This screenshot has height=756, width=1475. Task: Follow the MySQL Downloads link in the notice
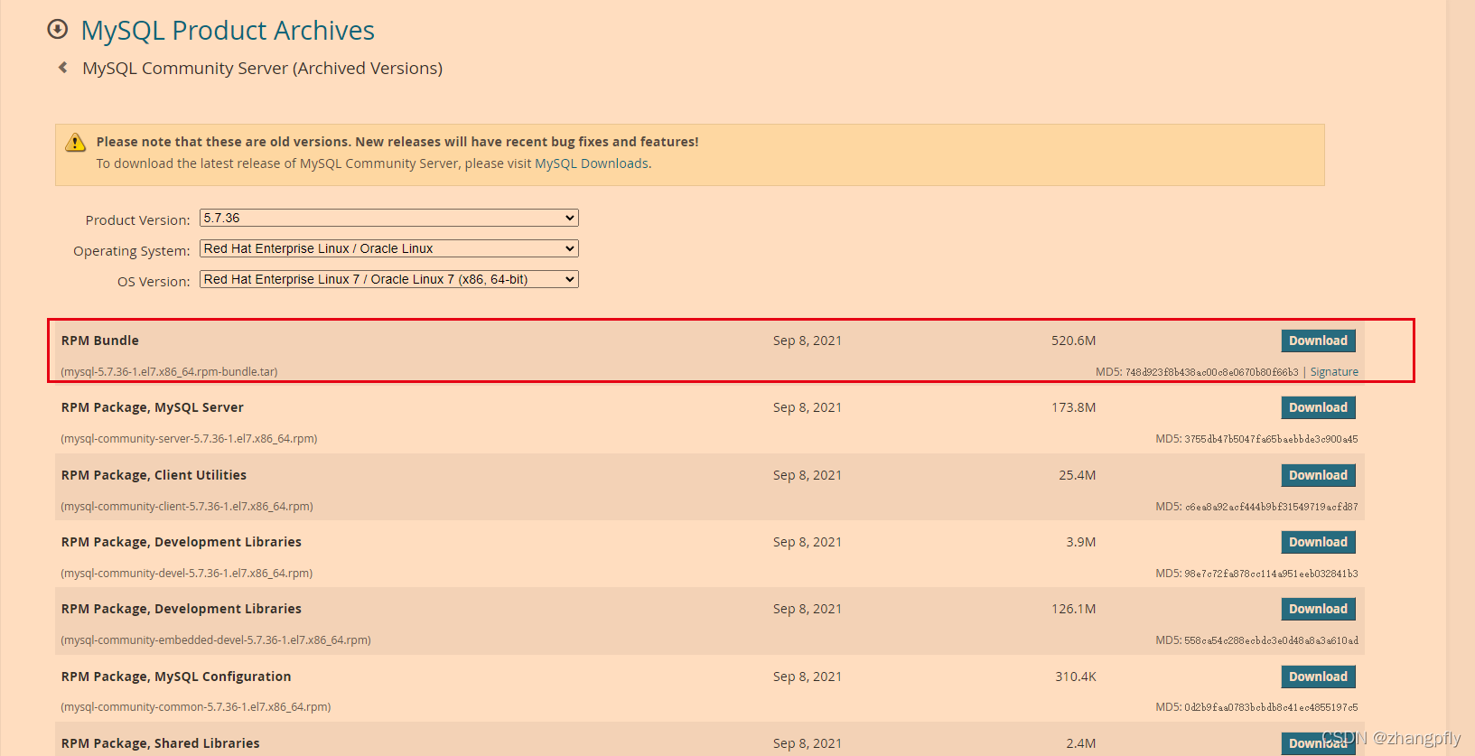[x=592, y=163]
